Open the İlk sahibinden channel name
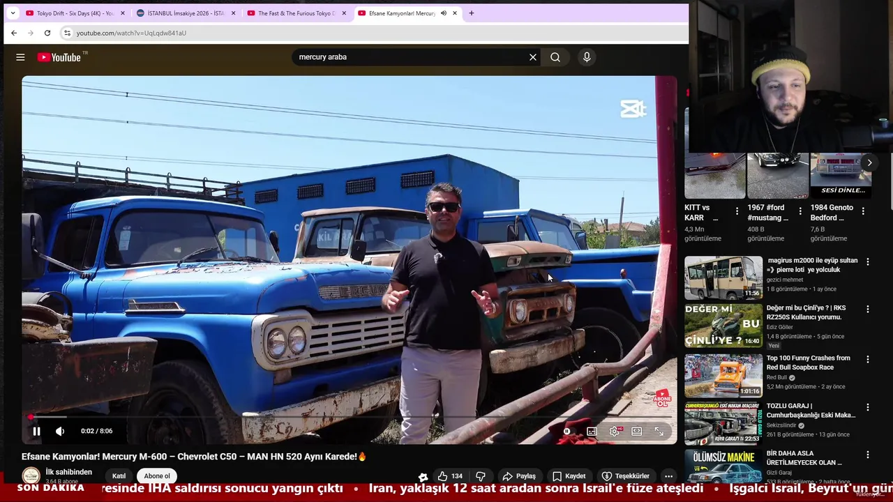This screenshot has height=502, width=893. point(69,472)
